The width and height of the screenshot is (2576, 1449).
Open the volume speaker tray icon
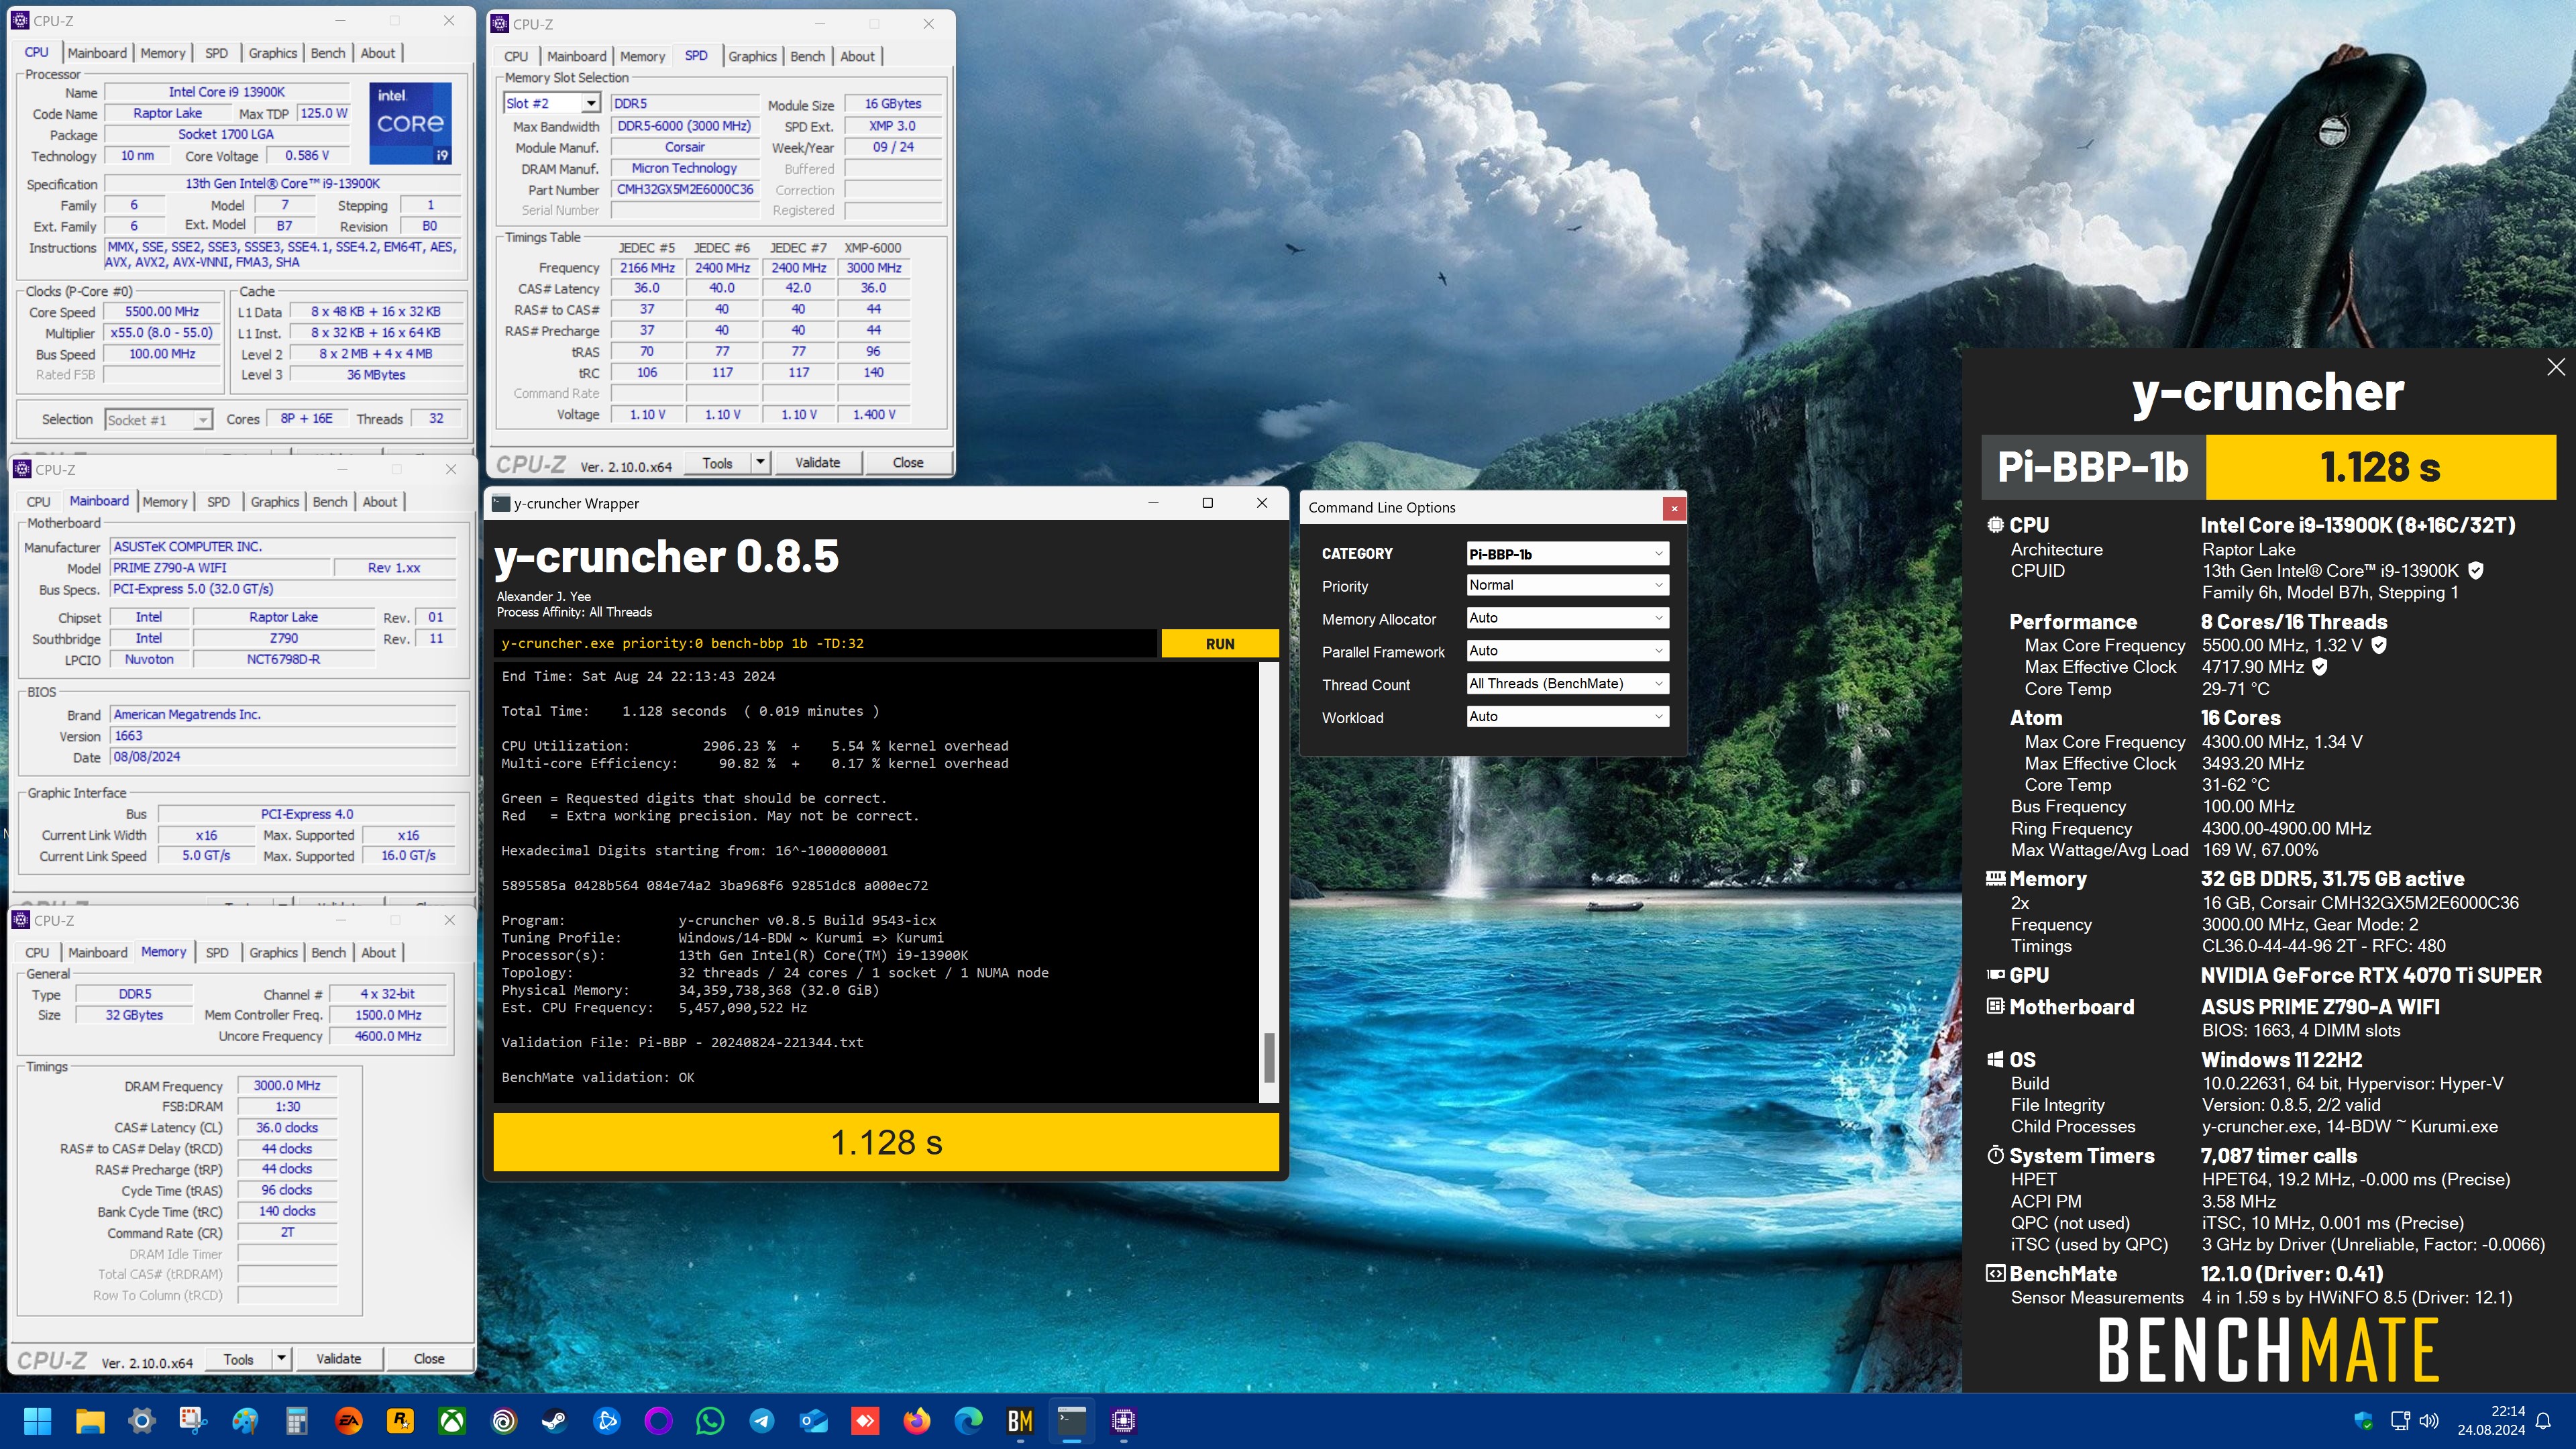click(x=2428, y=1420)
